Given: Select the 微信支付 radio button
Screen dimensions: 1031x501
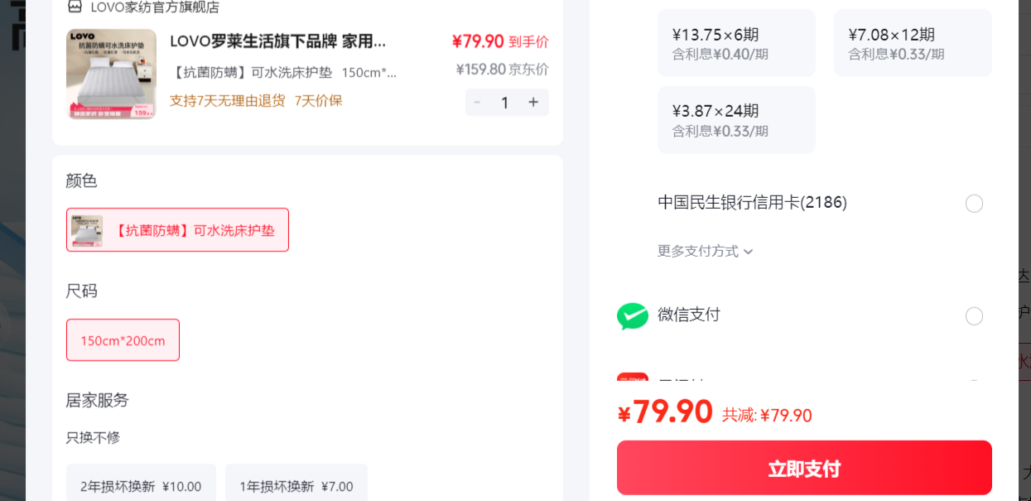Looking at the screenshot, I should click(x=974, y=316).
